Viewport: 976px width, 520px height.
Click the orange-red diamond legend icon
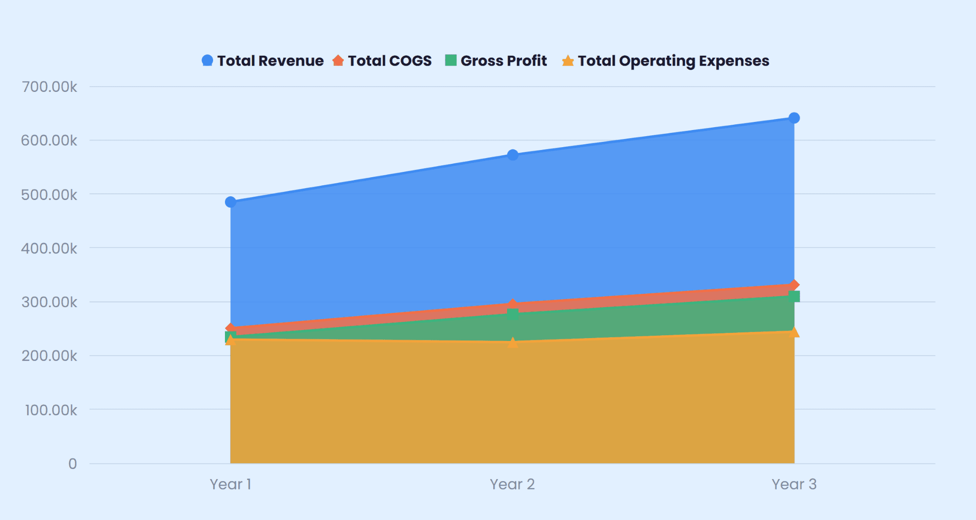pyautogui.click(x=338, y=60)
